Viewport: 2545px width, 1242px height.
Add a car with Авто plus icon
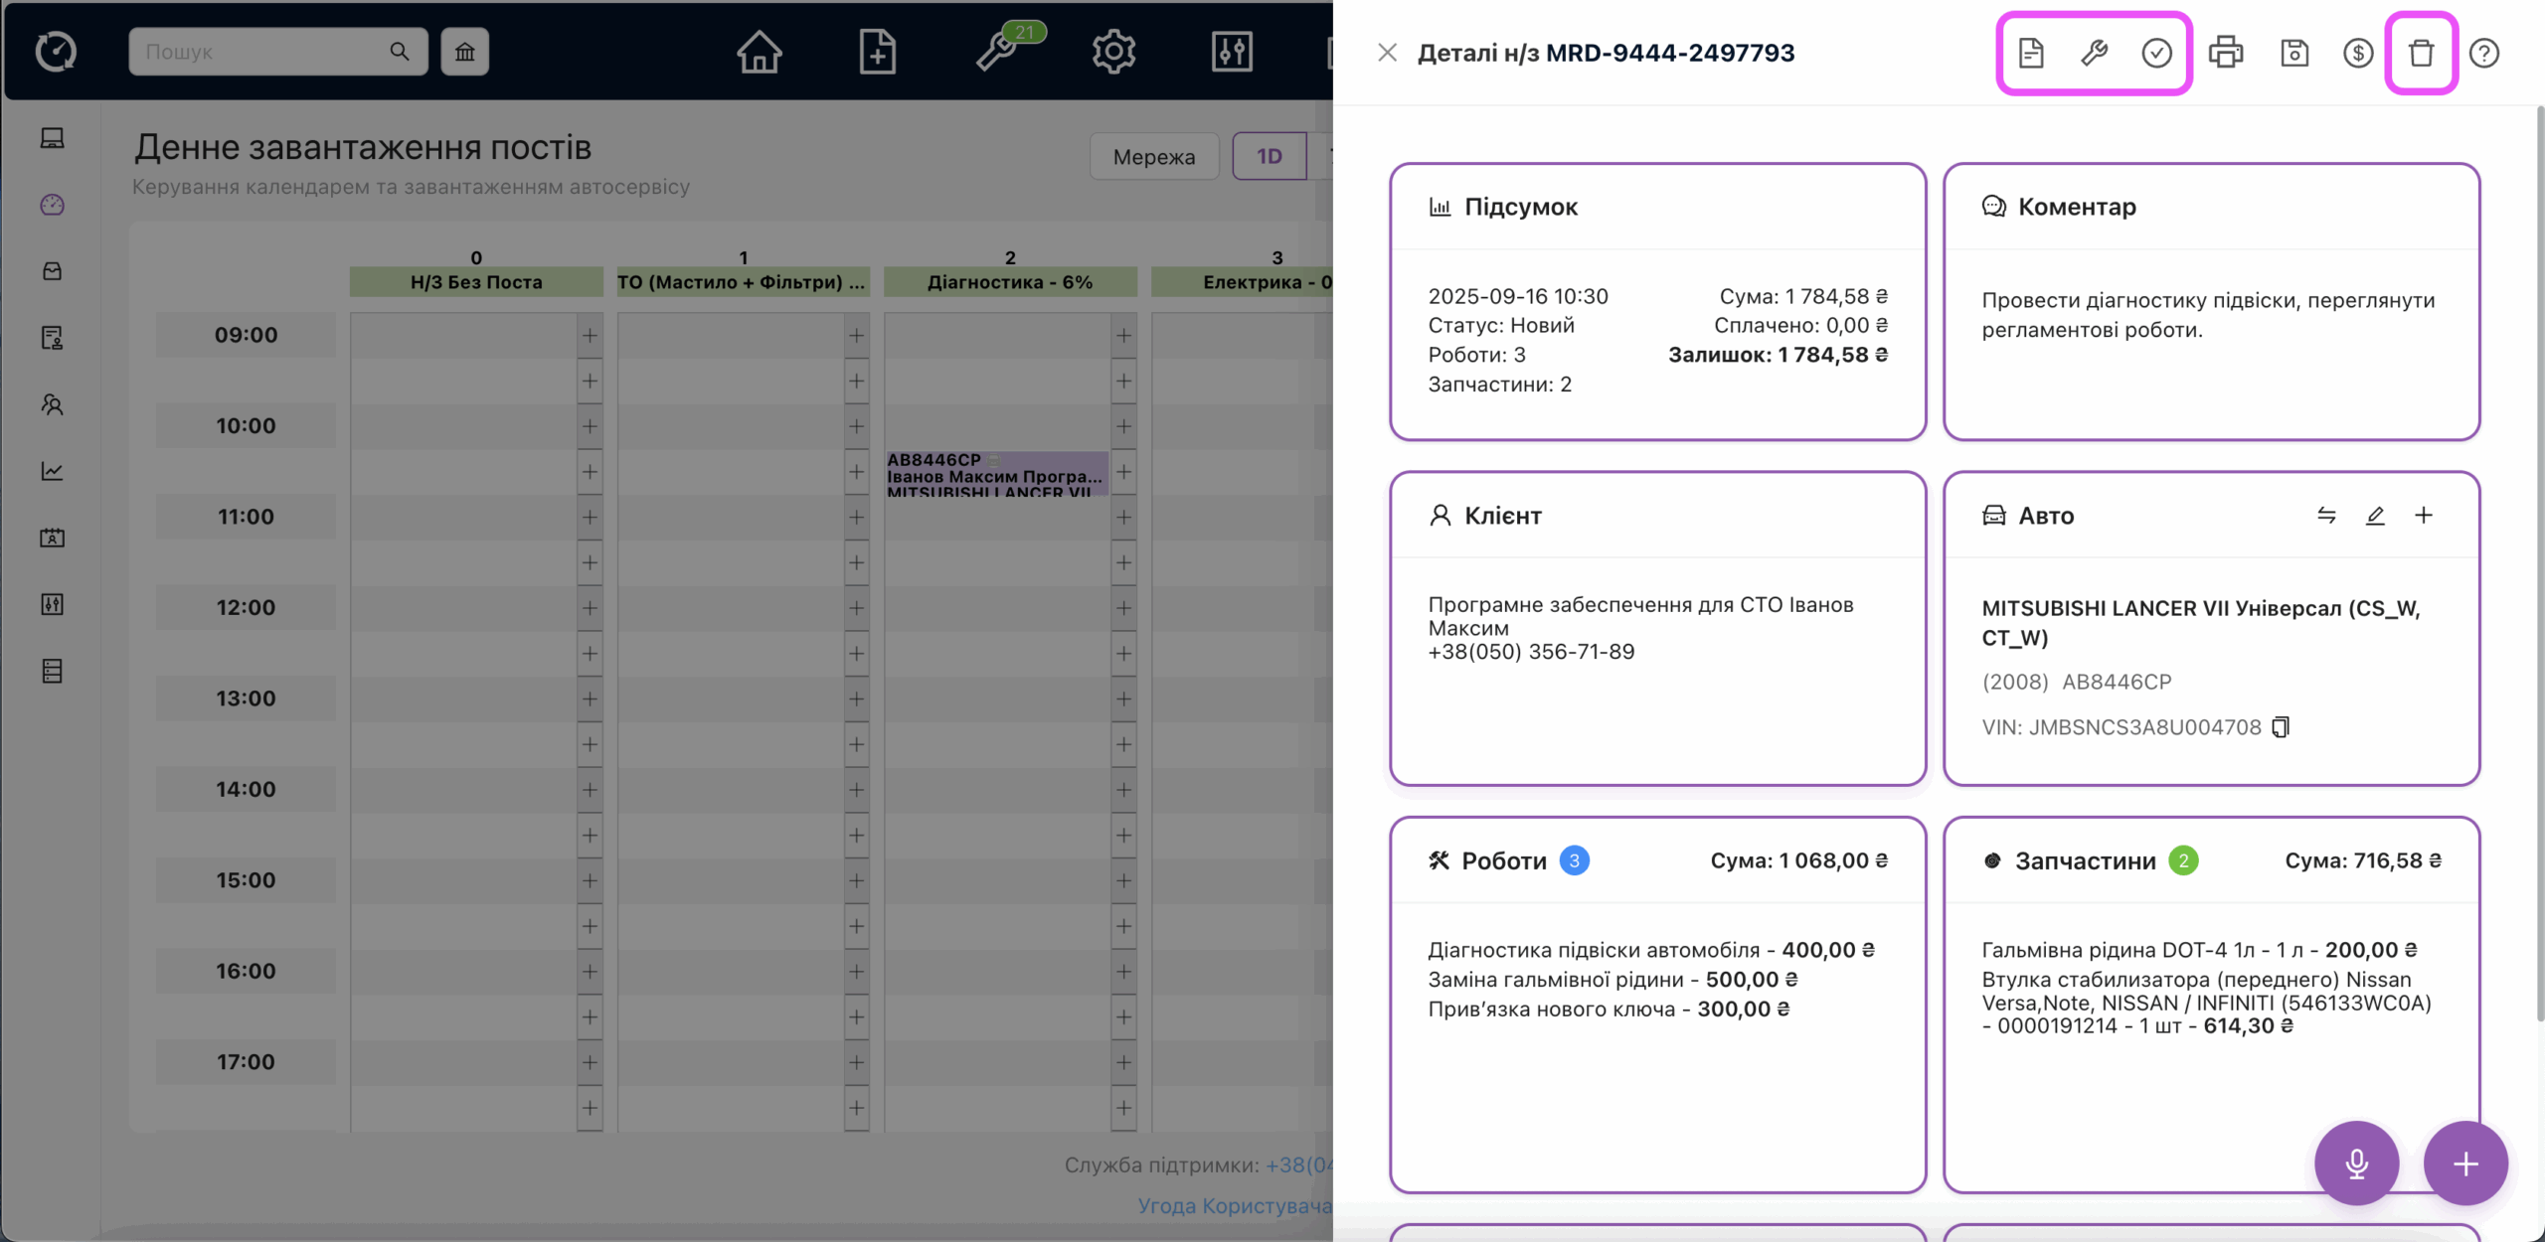point(2424,515)
